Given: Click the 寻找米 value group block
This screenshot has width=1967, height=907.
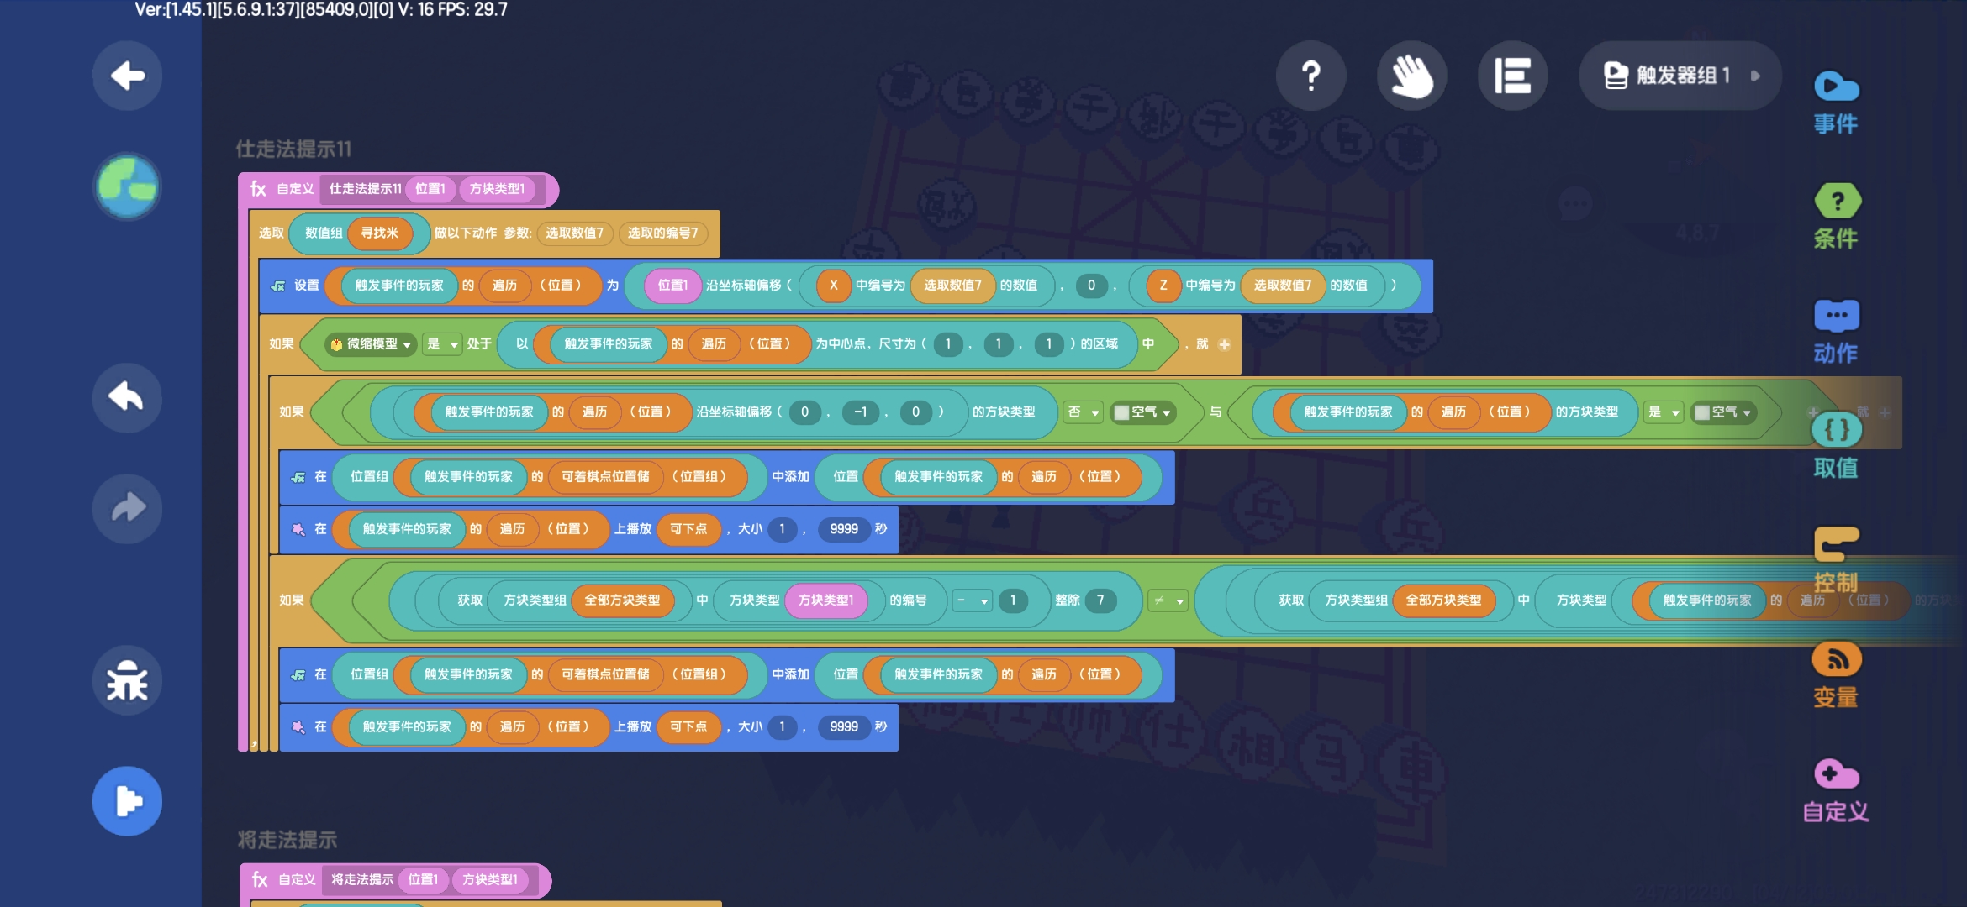Looking at the screenshot, I should [379, 233].
